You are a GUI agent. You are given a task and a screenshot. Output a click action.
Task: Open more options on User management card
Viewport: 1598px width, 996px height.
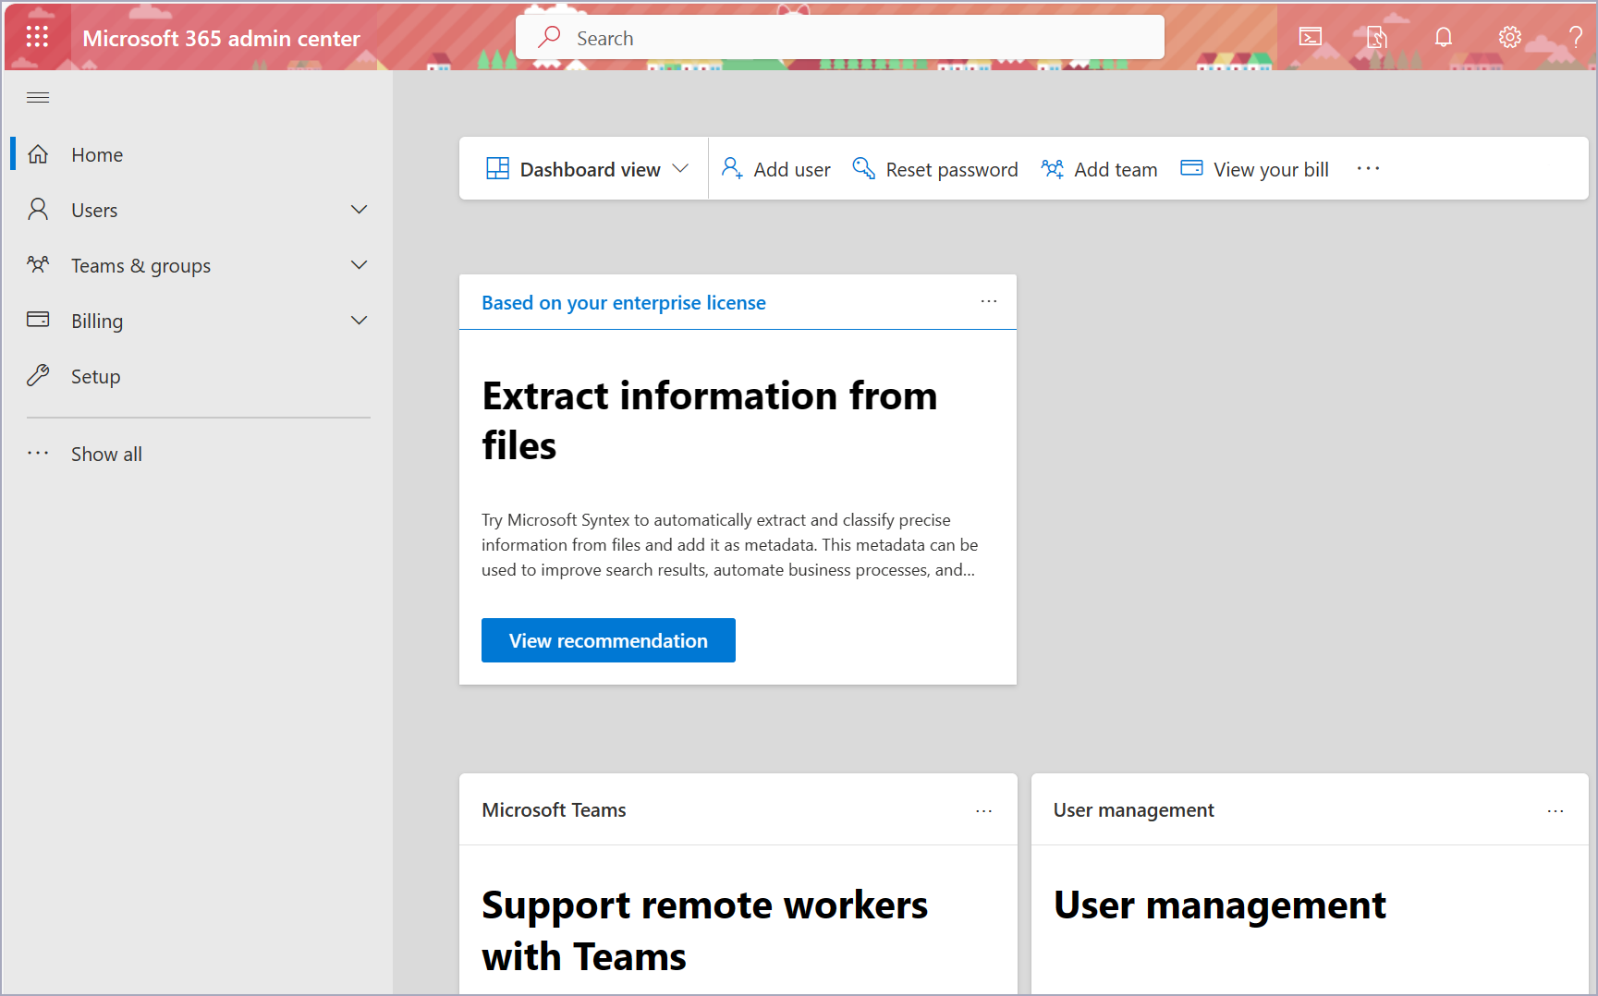click(x=1555, y=810)
